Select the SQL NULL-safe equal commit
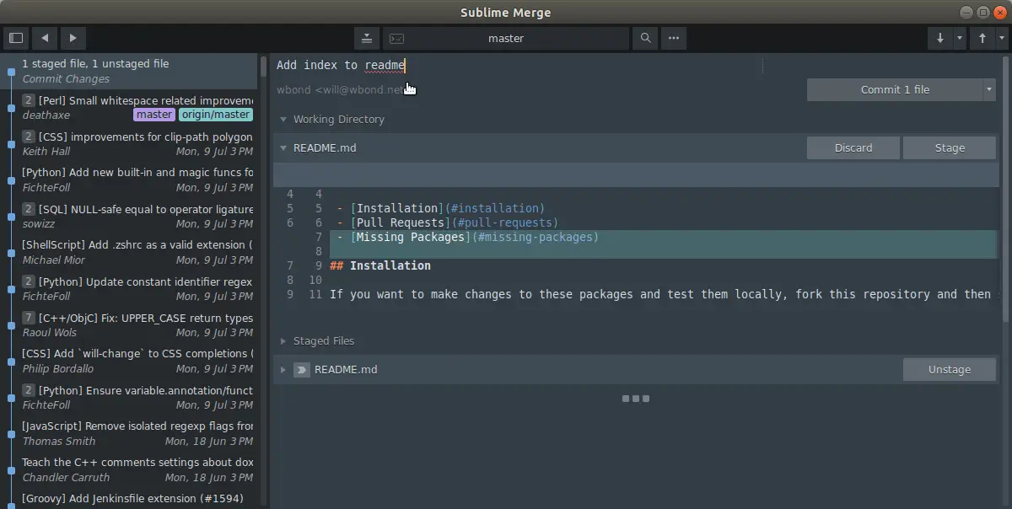 click(x=130, y=217)
